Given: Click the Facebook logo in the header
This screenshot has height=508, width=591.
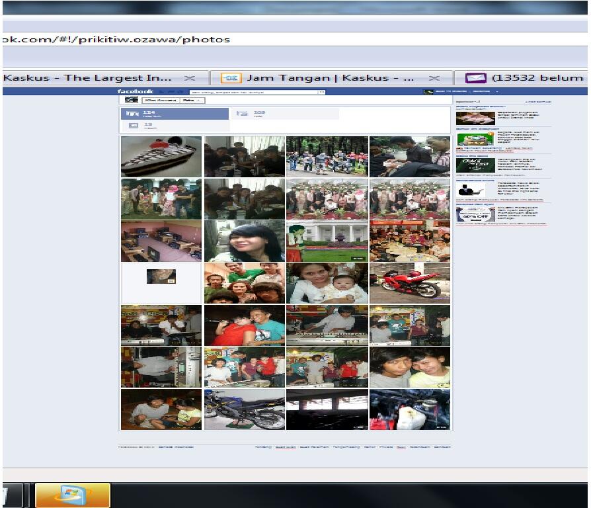Looking at the screenshot, I should (x=136, y=91).
